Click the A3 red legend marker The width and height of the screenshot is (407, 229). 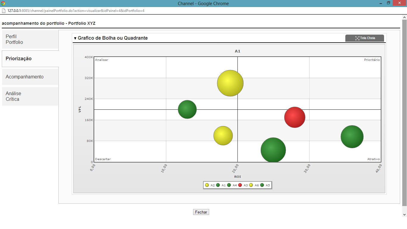[x=240, y=185]
